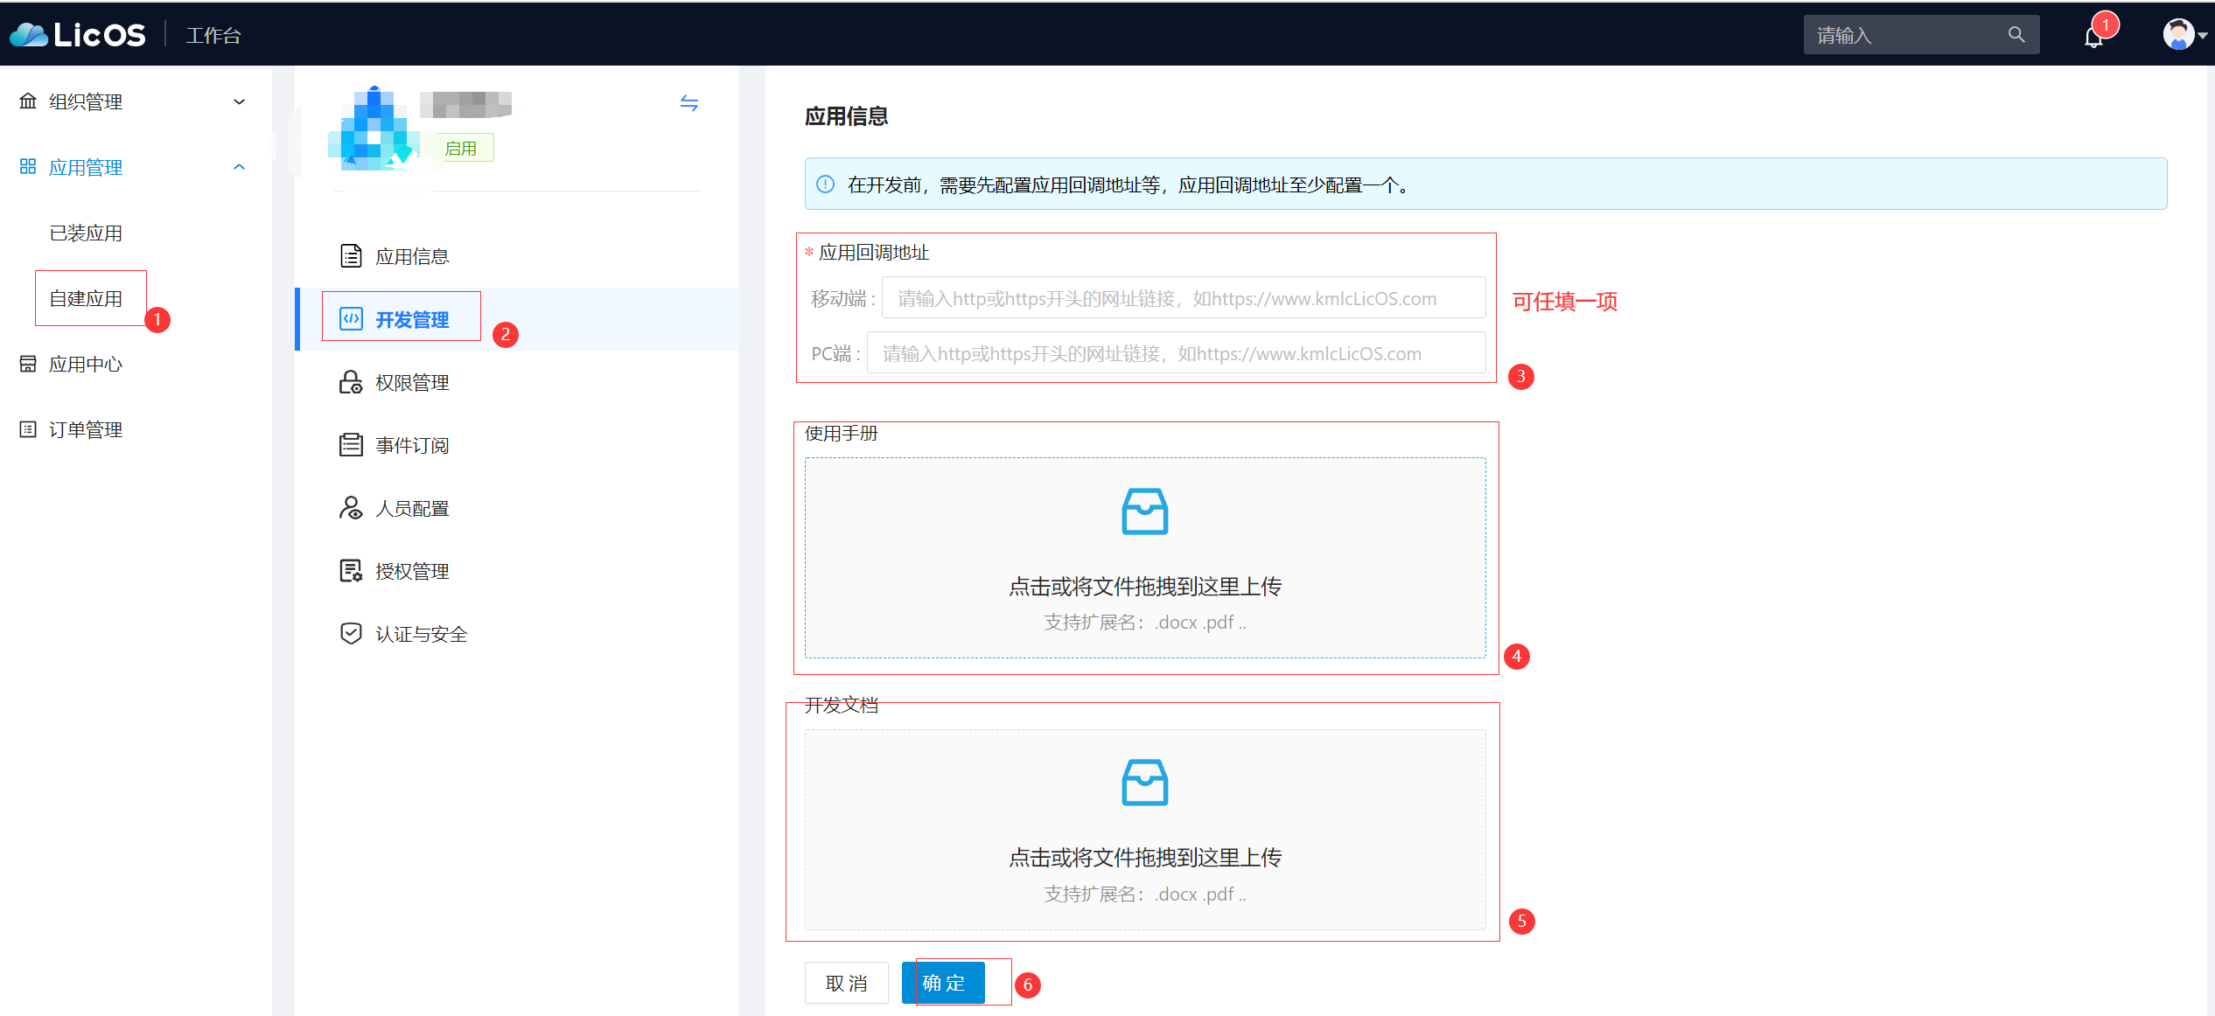
Task: Focus the 移动端 callback URL field
Action: [1184, 298]
